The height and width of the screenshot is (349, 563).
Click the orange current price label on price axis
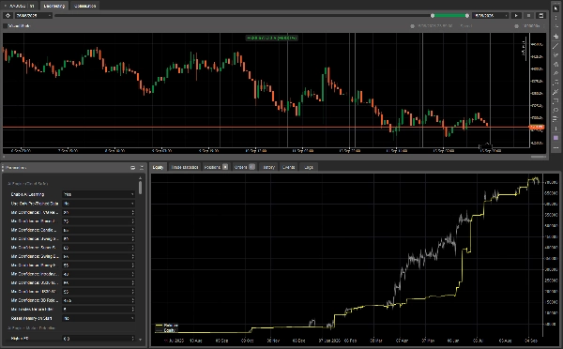(537, 127)
